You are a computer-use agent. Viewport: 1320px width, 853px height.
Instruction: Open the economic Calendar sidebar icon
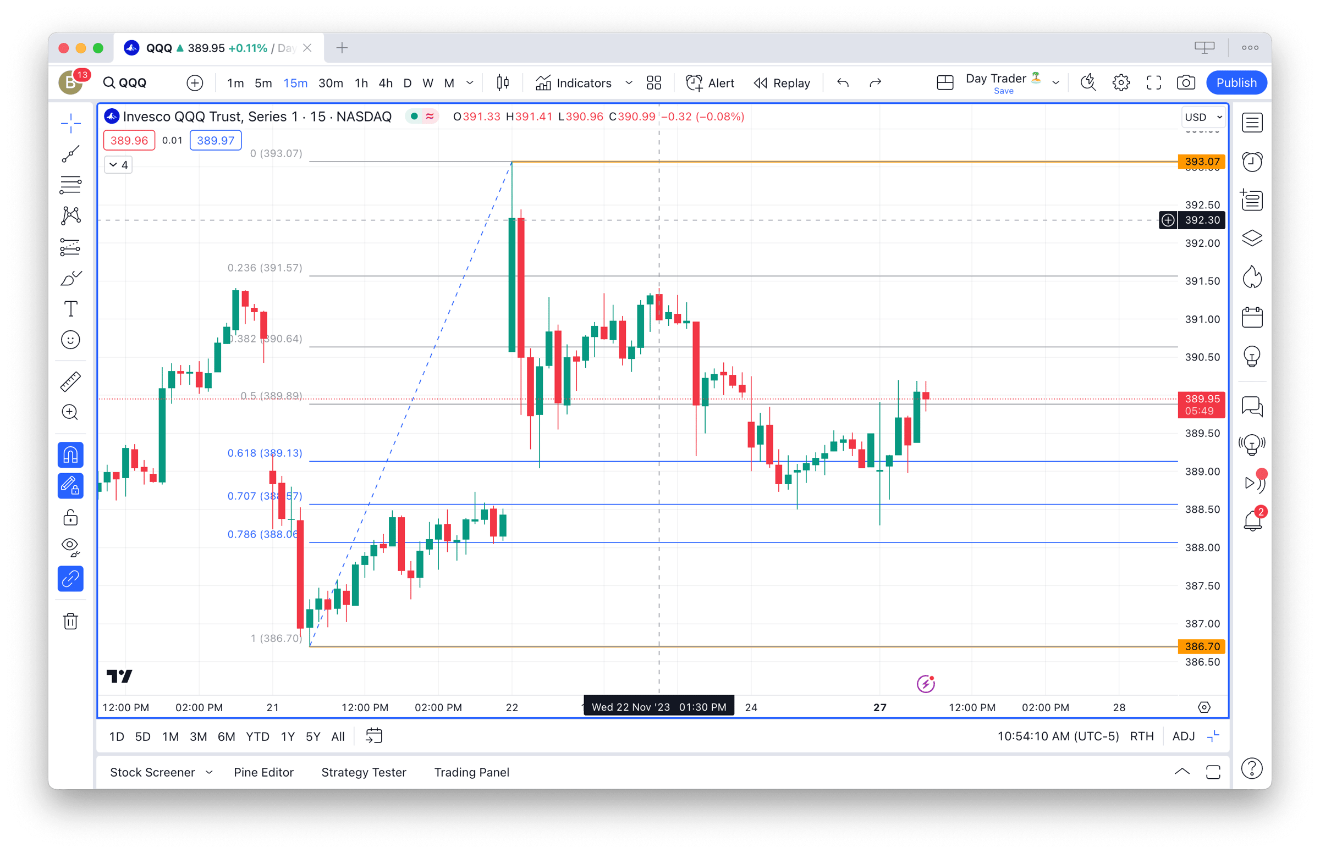point(1252,318)
